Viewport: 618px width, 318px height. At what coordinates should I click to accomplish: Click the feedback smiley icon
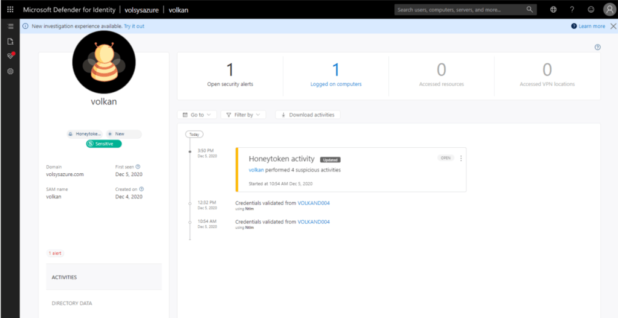590,10
